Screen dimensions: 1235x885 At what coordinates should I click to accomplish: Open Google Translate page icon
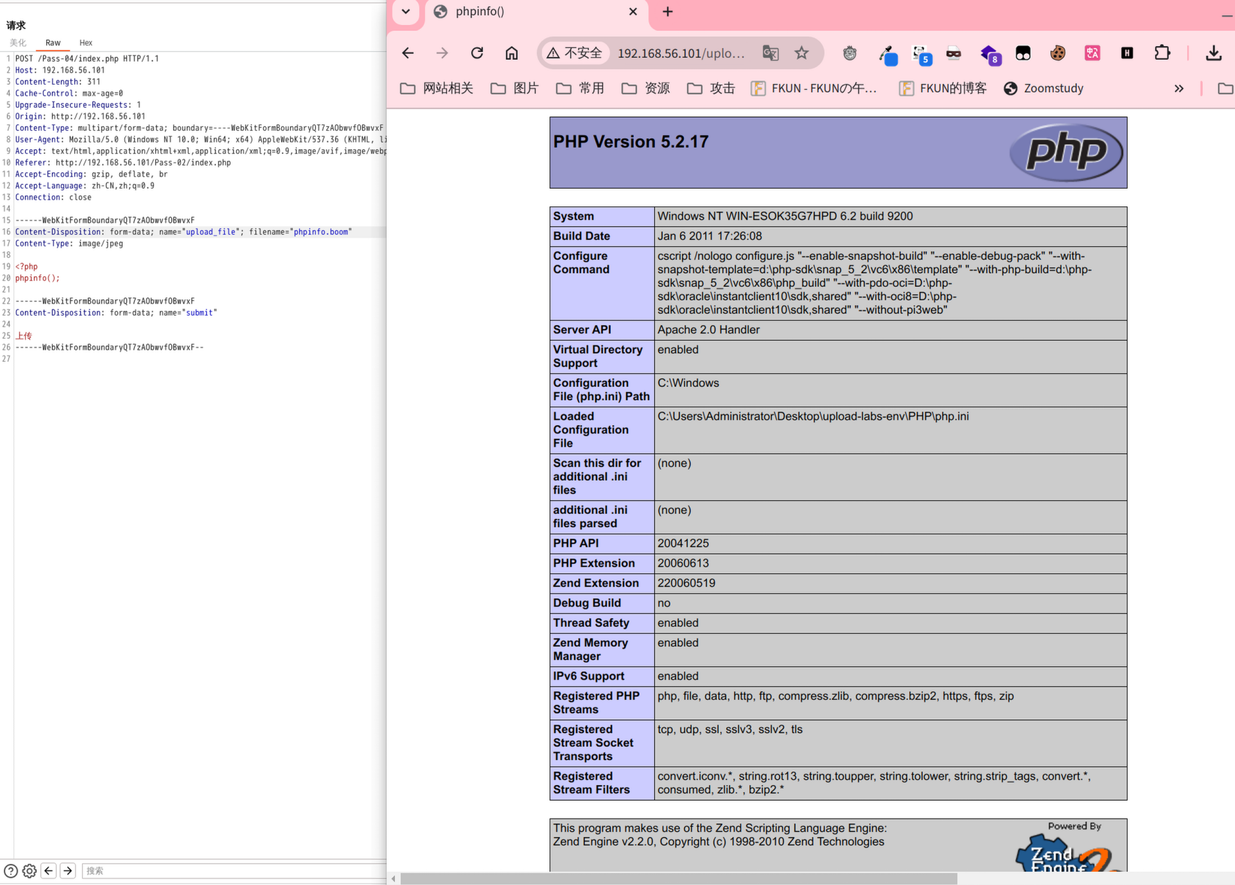pos(770,53)
